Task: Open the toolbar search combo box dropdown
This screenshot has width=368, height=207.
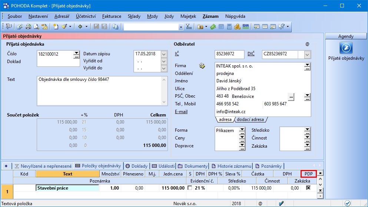Action: 181,27
